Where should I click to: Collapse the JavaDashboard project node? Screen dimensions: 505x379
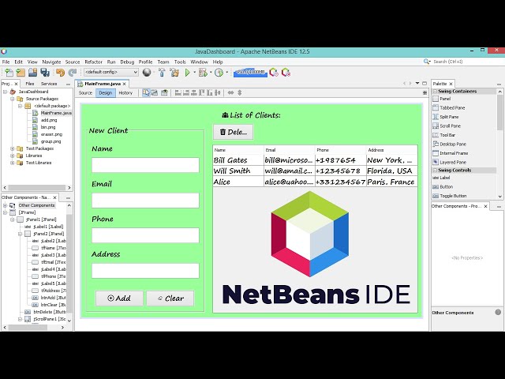[x=6, y=92]
